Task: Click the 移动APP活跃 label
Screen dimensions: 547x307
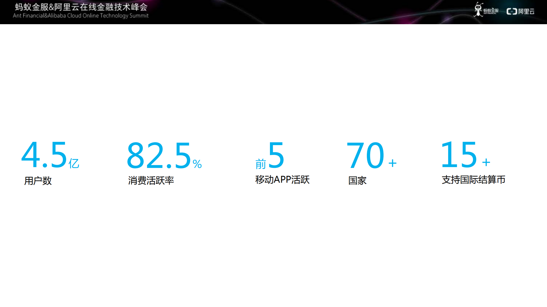Action: click(x=282, y=180)
